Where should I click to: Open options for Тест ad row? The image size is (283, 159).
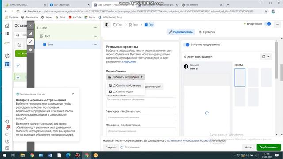click(96, 45)
